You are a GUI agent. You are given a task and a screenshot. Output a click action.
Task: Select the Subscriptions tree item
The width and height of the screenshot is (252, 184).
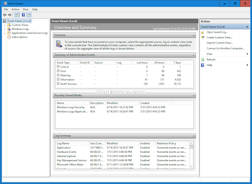click(x=19, y=37)
